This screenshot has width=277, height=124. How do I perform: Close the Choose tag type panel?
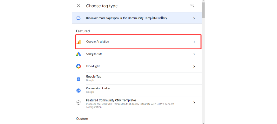tap(78, 6)
